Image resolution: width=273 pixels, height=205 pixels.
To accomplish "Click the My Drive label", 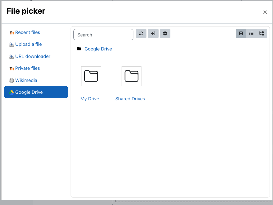I will click(x=90, y=99).
